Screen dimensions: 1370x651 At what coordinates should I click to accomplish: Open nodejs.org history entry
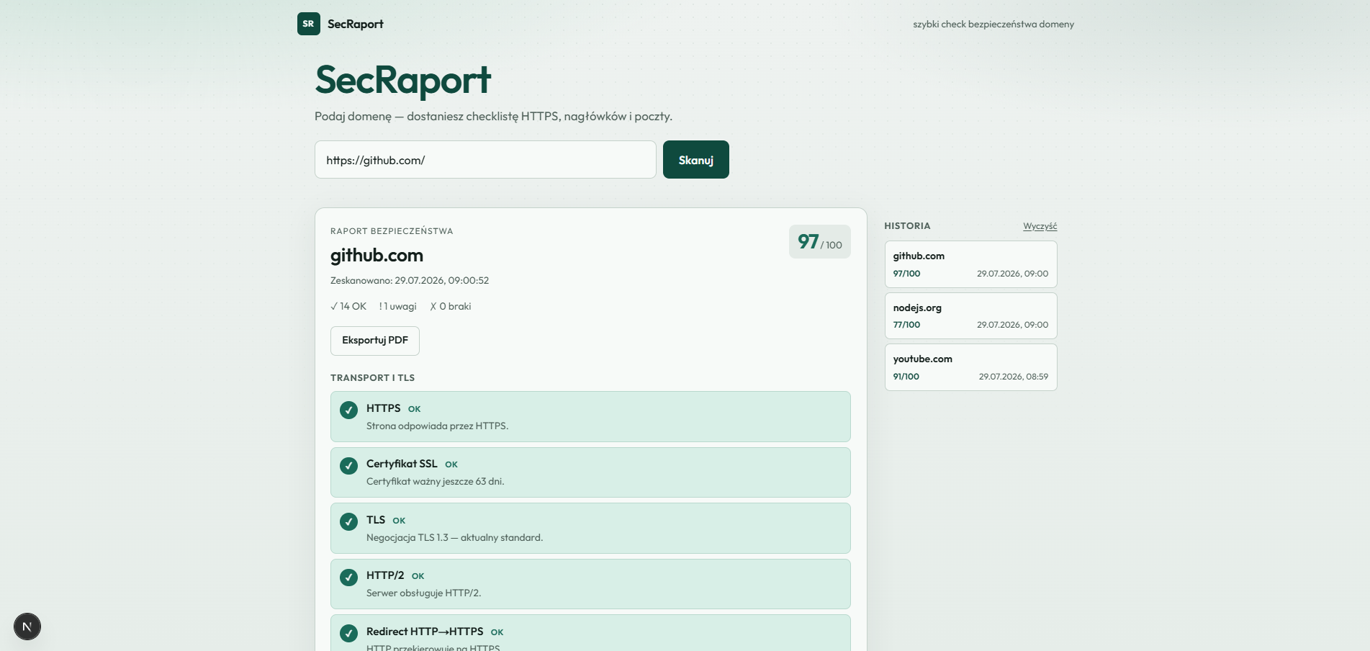coord(970,315)
